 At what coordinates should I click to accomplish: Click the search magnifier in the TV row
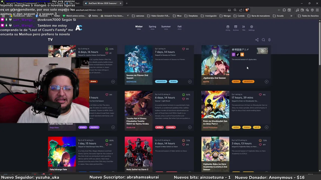click(x=263, y=40)
